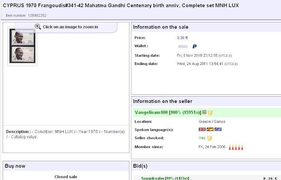
Task: Click the Description Condition MNH LUX text
Action: (x=66, y=134)
